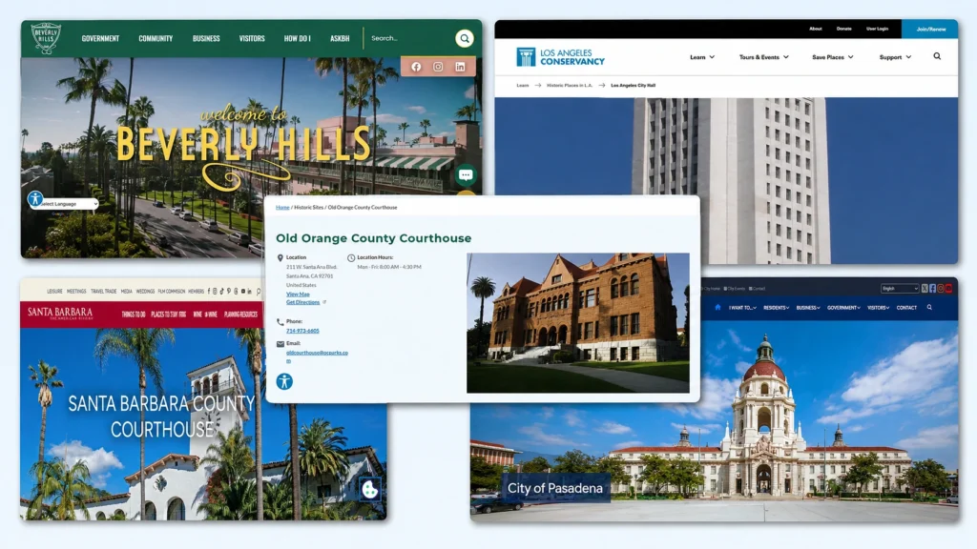Open Santa Barbara PLANNING RESOURCES menu
This screenshot has height=549, width=977.
pyautogui.click(x=240, y=315)
